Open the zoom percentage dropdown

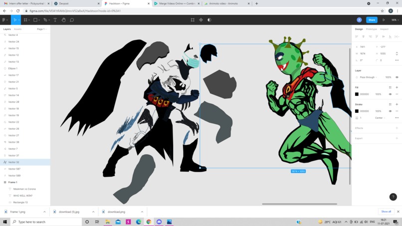point(395,20)
